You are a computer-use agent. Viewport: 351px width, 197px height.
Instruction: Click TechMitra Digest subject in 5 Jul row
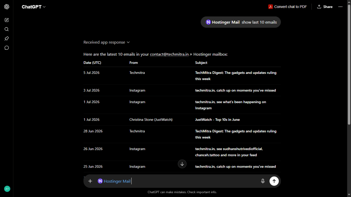[x=236, y=76]
